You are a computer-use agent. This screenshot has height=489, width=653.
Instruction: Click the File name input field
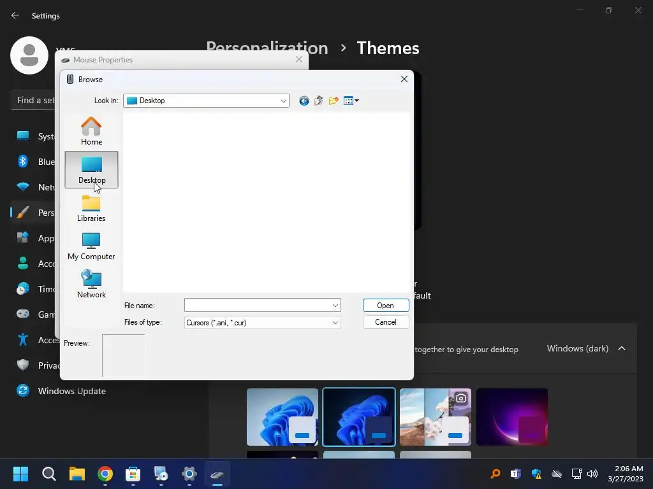(258, 305)
